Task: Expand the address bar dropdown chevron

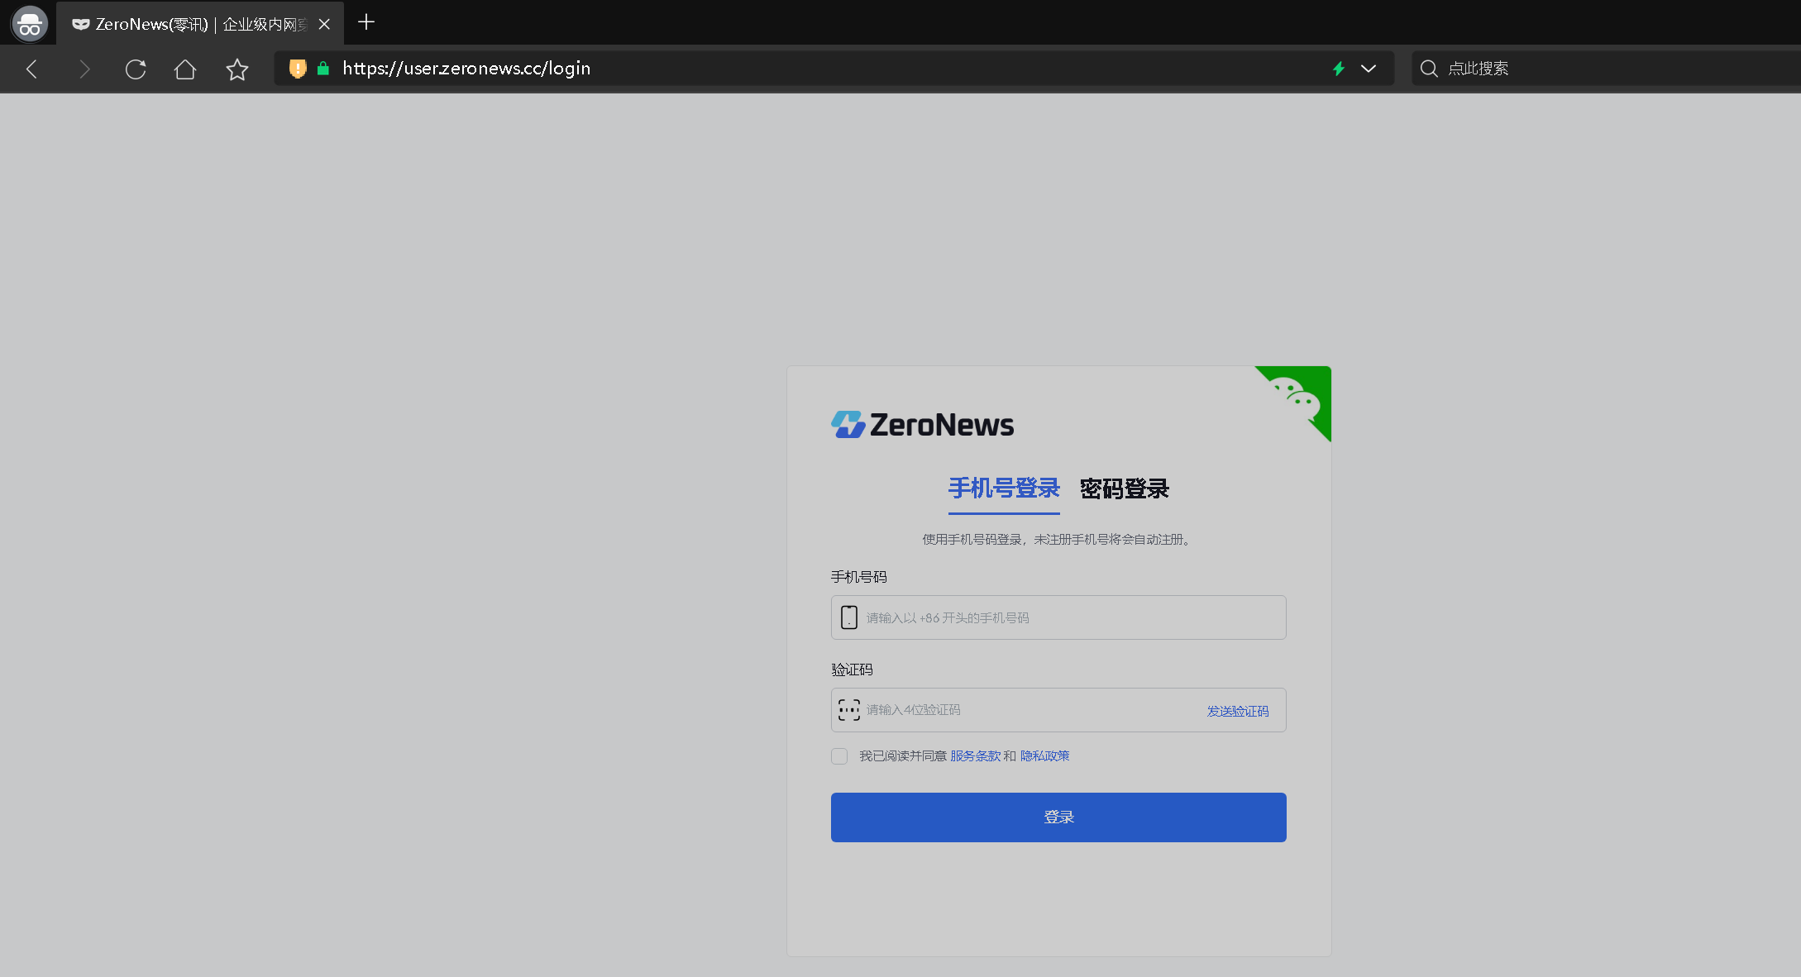Action: (1369, 69)
